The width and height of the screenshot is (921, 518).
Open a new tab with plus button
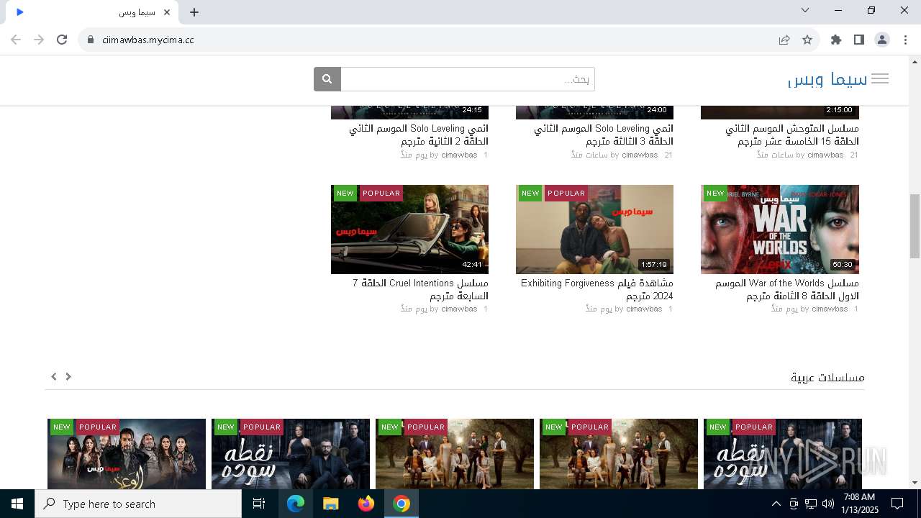[194, 12]
